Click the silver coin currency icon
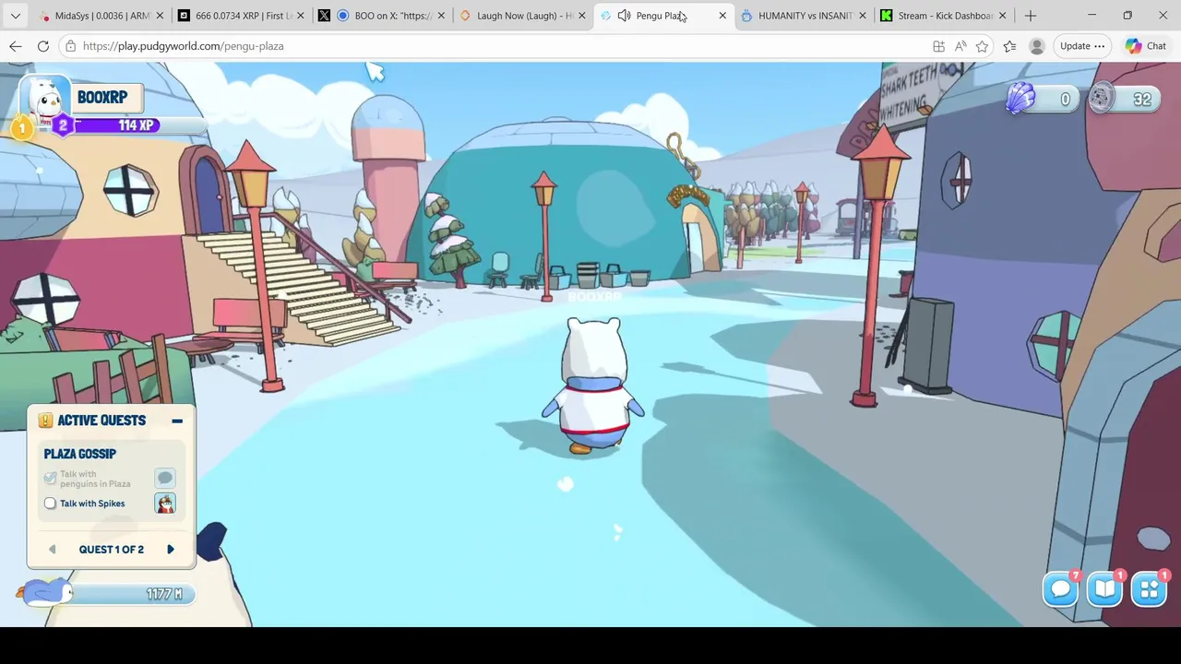Viewport: 1181px width, 664px height. 1101,99
